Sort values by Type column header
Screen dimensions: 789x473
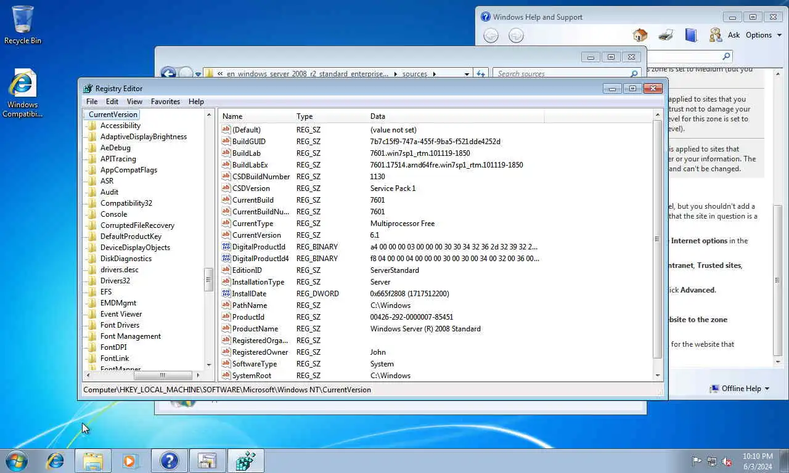click(329, 116)
